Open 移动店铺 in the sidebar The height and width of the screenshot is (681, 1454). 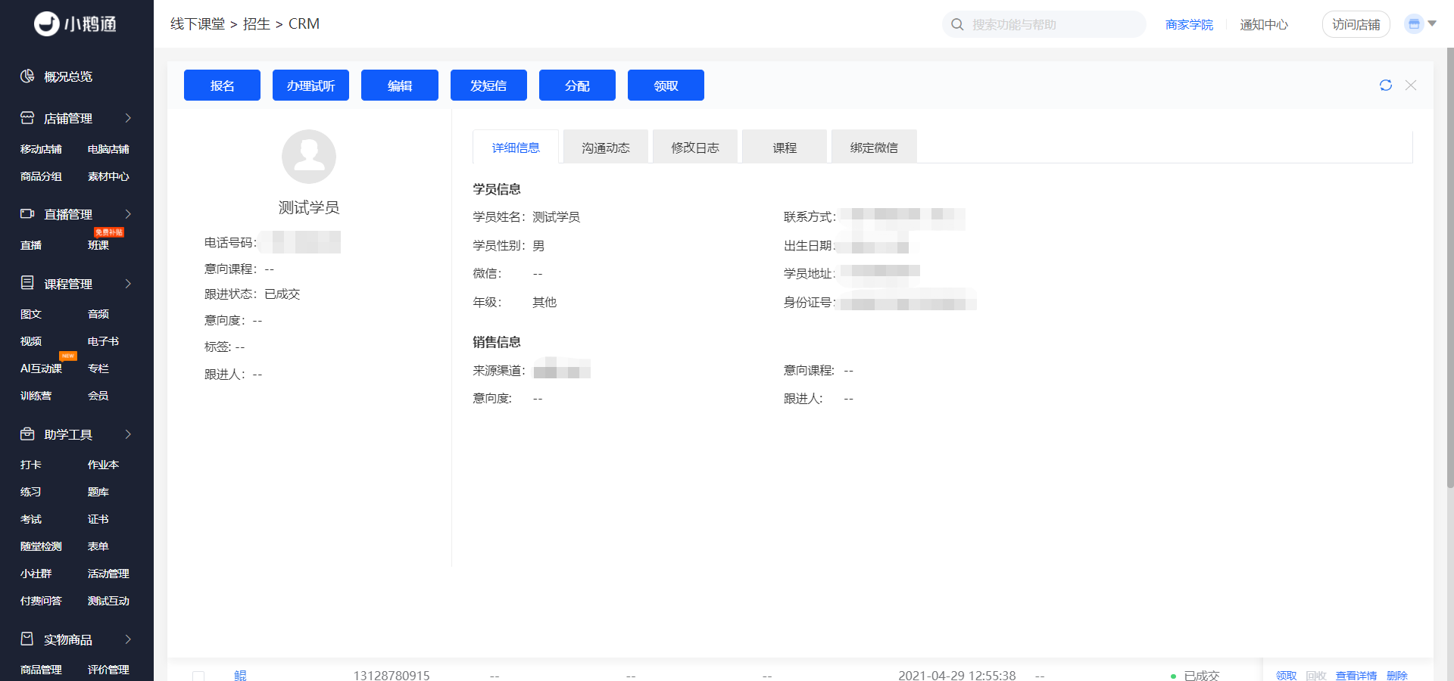[x=41, y=149]
